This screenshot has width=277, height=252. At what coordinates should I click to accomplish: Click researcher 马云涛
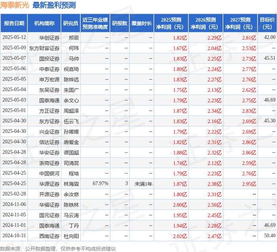[71, 215]
